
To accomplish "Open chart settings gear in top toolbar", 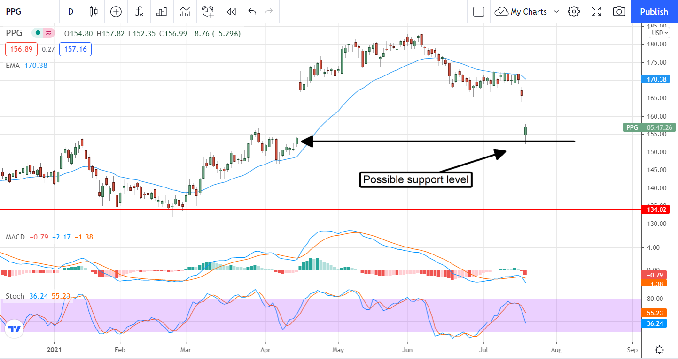I will pos(574,12).
